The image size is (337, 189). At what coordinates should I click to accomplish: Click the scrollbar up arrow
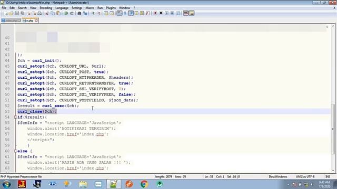[333, 26]
